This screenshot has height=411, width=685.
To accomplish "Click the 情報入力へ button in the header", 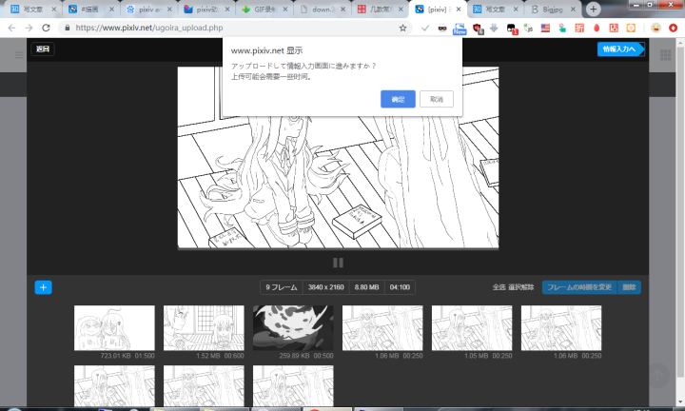I will [620, 49].
